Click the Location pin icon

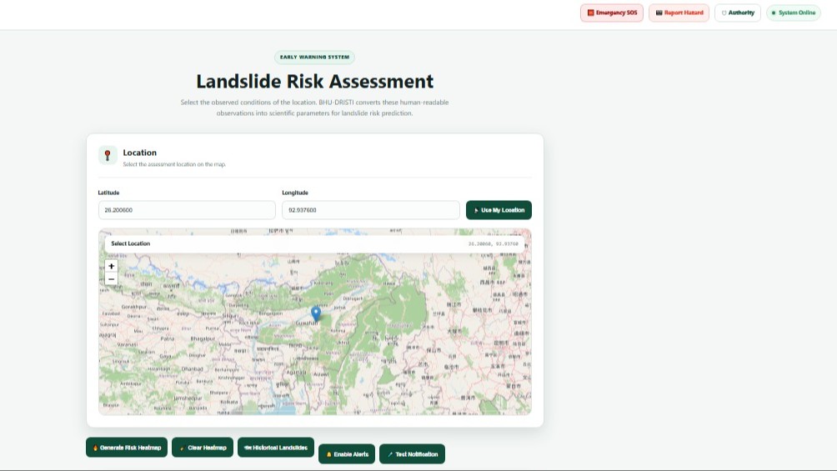[x=108, y=155]
